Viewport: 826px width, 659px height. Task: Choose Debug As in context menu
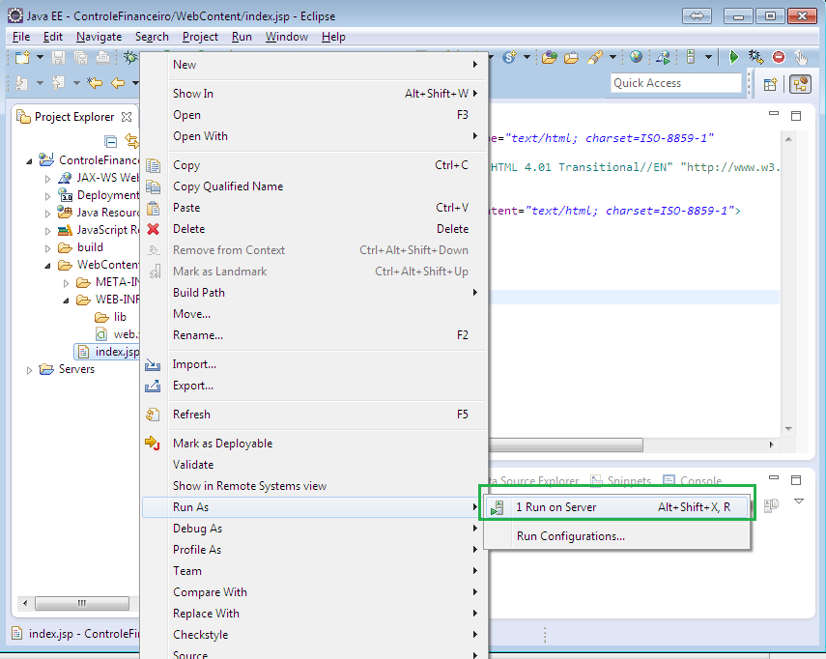pos(315,529)
